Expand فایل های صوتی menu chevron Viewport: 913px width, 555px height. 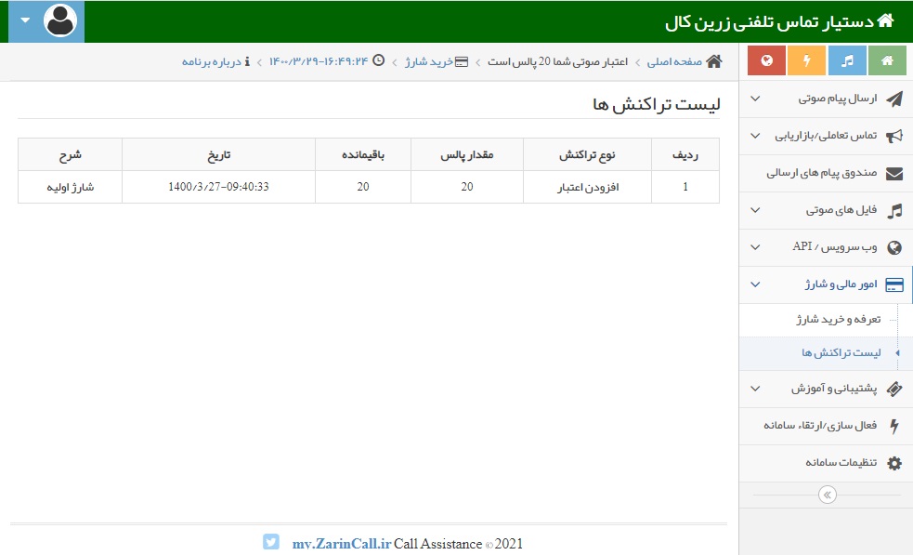(x=755, y=210)
